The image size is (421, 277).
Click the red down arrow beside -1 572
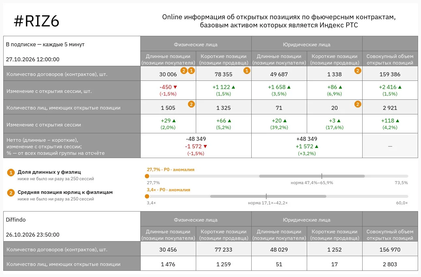click(x=205, y=147)
